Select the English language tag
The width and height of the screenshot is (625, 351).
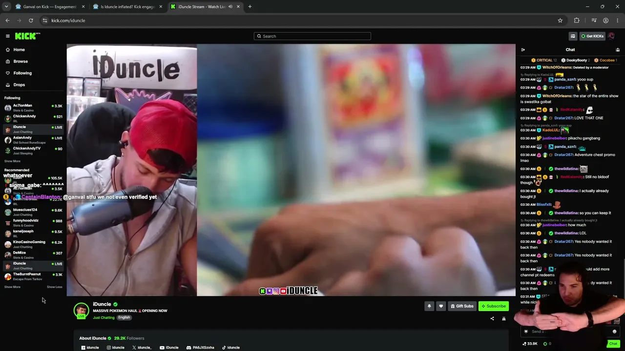click(x=124, y=318)
